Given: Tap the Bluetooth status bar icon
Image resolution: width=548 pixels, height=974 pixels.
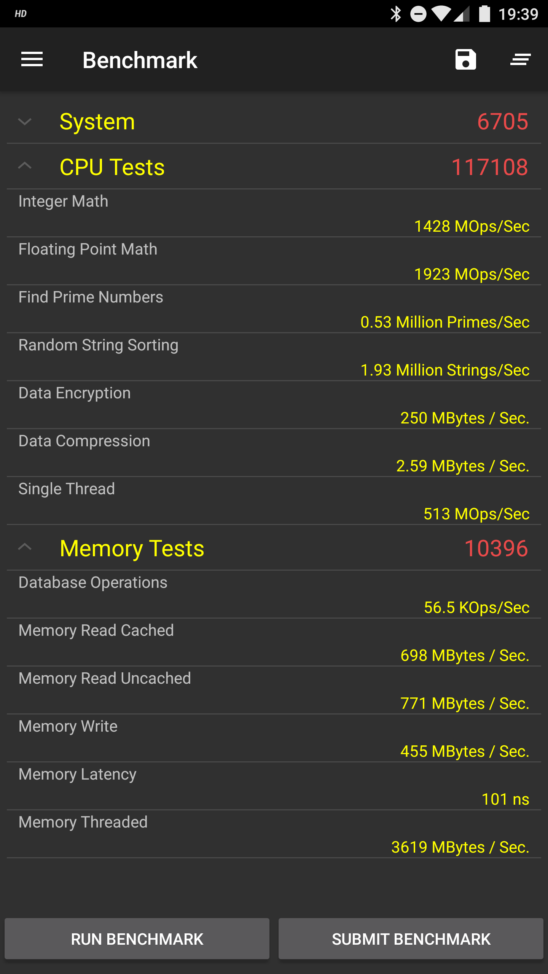Looking at the screenshot, I should pyautogui.click(x=396, y=14).
